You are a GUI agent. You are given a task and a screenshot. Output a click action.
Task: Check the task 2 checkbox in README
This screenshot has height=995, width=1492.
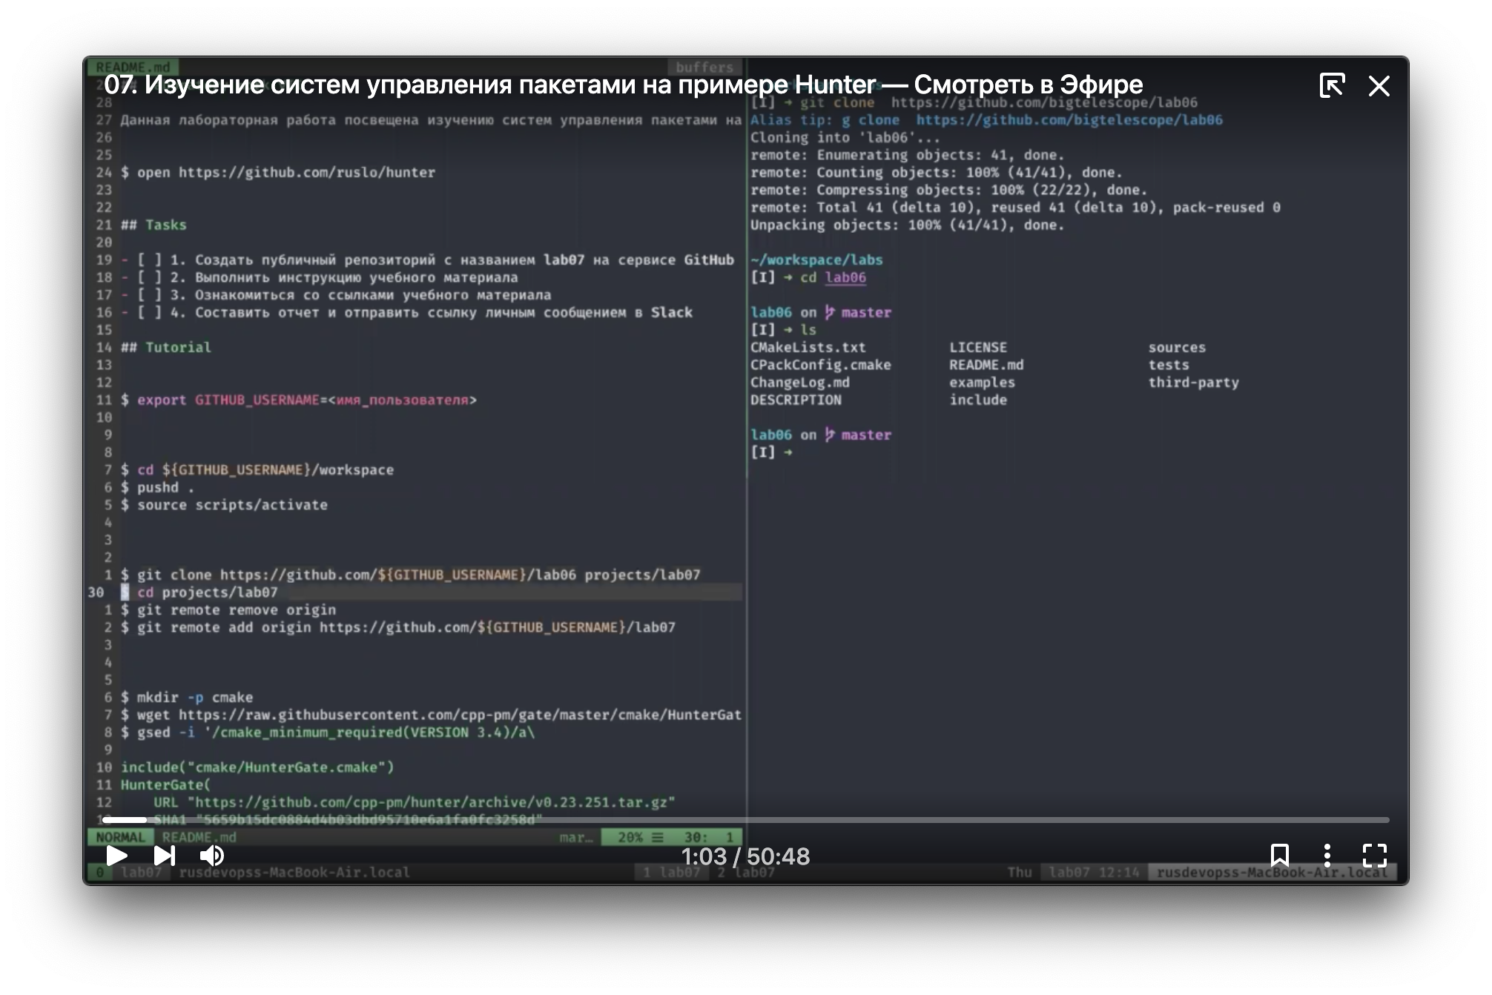149,277
